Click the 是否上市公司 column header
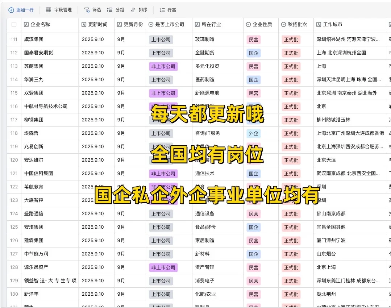 (169, 24)
